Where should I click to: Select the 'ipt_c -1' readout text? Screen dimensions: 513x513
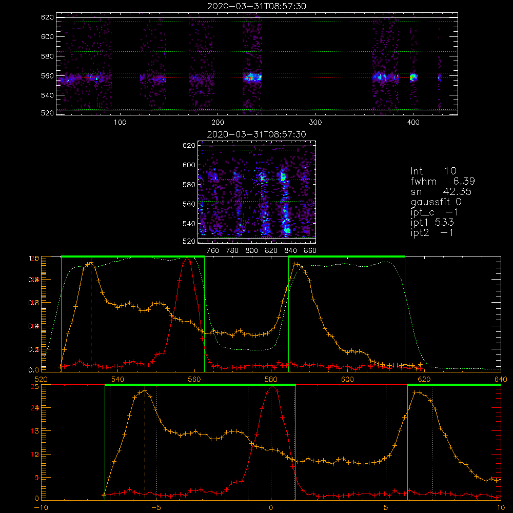pyautogui.click(x=434, y=212)
